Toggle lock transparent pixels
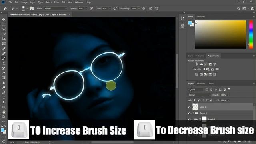The width and height of the screenshot is (256, 144). click(x=195, y=100)
